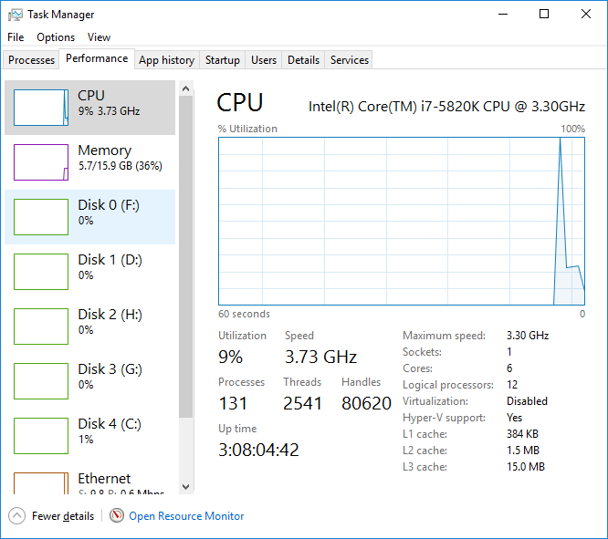
Task: Click maximum speed value 3.30 GHz
Action: [528, 336]
